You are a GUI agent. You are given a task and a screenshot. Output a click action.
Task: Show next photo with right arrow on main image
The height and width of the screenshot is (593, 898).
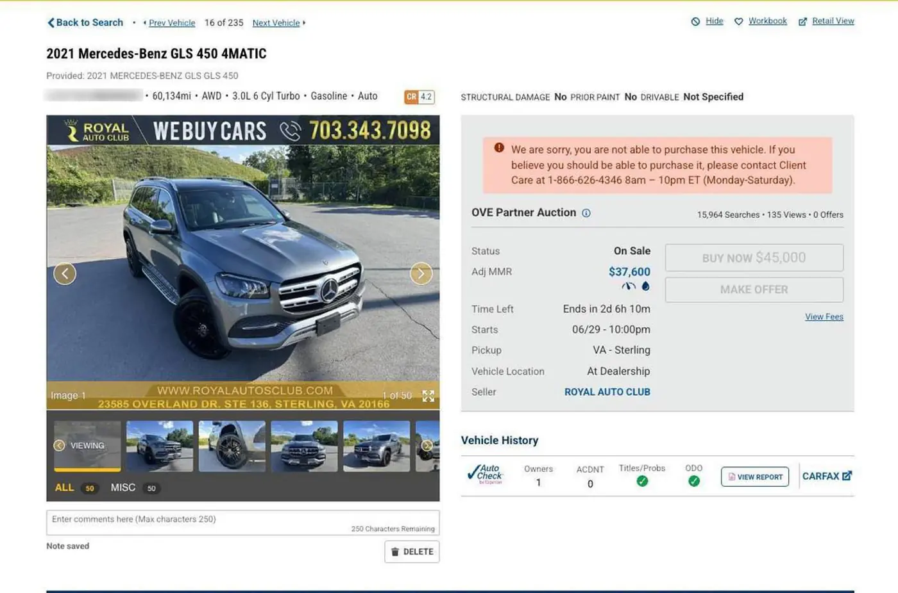[x=421, y=273]
